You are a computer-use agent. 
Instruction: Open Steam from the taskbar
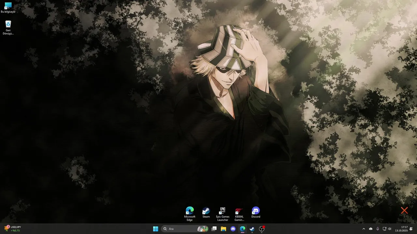coord(252,229)
